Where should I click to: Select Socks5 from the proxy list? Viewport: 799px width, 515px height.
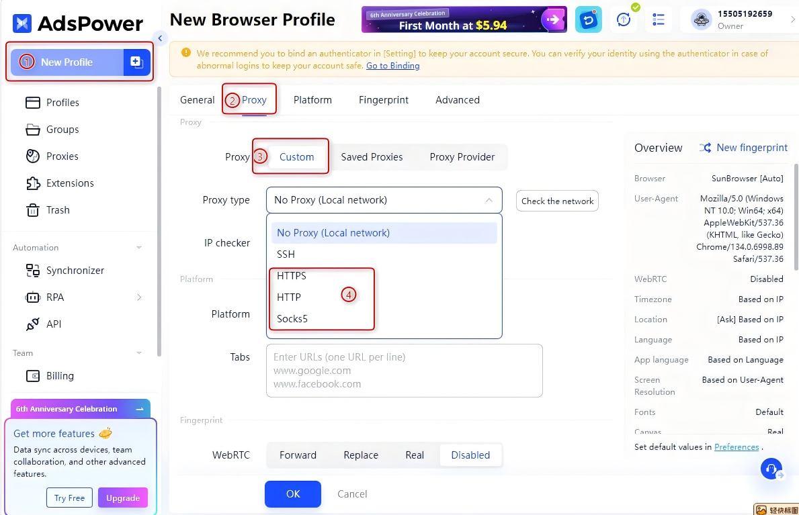(292, 319)
